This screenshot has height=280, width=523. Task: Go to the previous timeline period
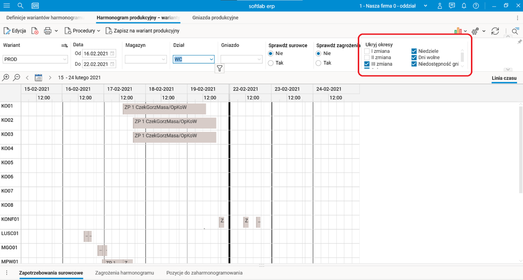click(27, 78)
